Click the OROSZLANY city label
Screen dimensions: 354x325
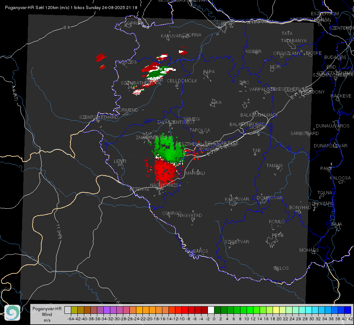pyautogui.click(x=287, y=53)
